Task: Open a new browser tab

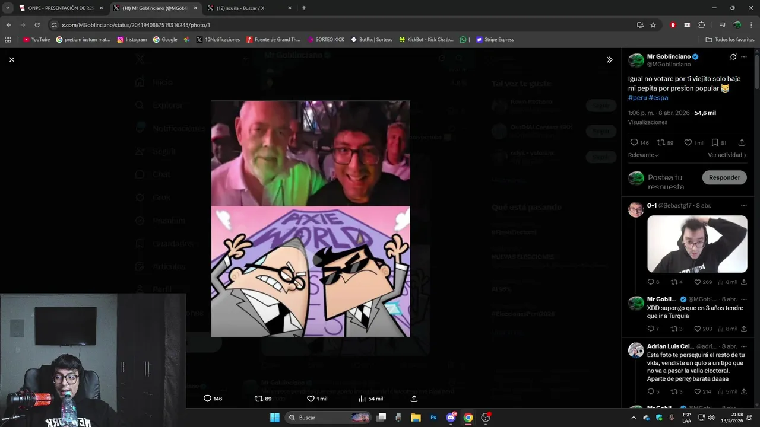Action: [x=304, y=8]
